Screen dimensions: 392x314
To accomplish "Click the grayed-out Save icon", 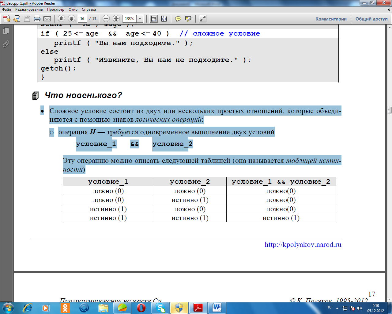I will (27, 19).
